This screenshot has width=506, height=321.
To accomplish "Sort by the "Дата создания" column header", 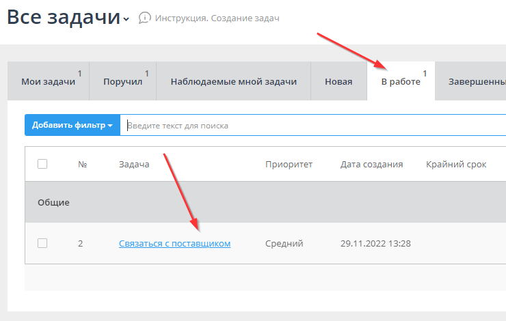I will click(x=371, y=164).
